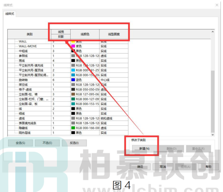Click the 全选(S) button

(x=20, y=143)
